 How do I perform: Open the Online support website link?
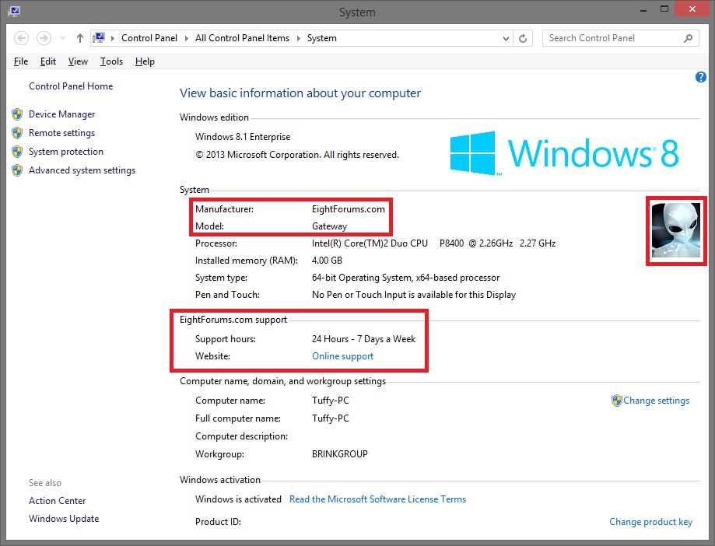[342, 356]
